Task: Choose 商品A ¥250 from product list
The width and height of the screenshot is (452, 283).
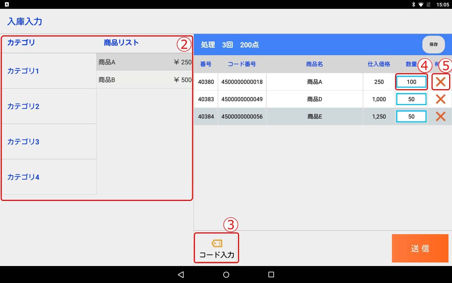Action: (145, 62)
